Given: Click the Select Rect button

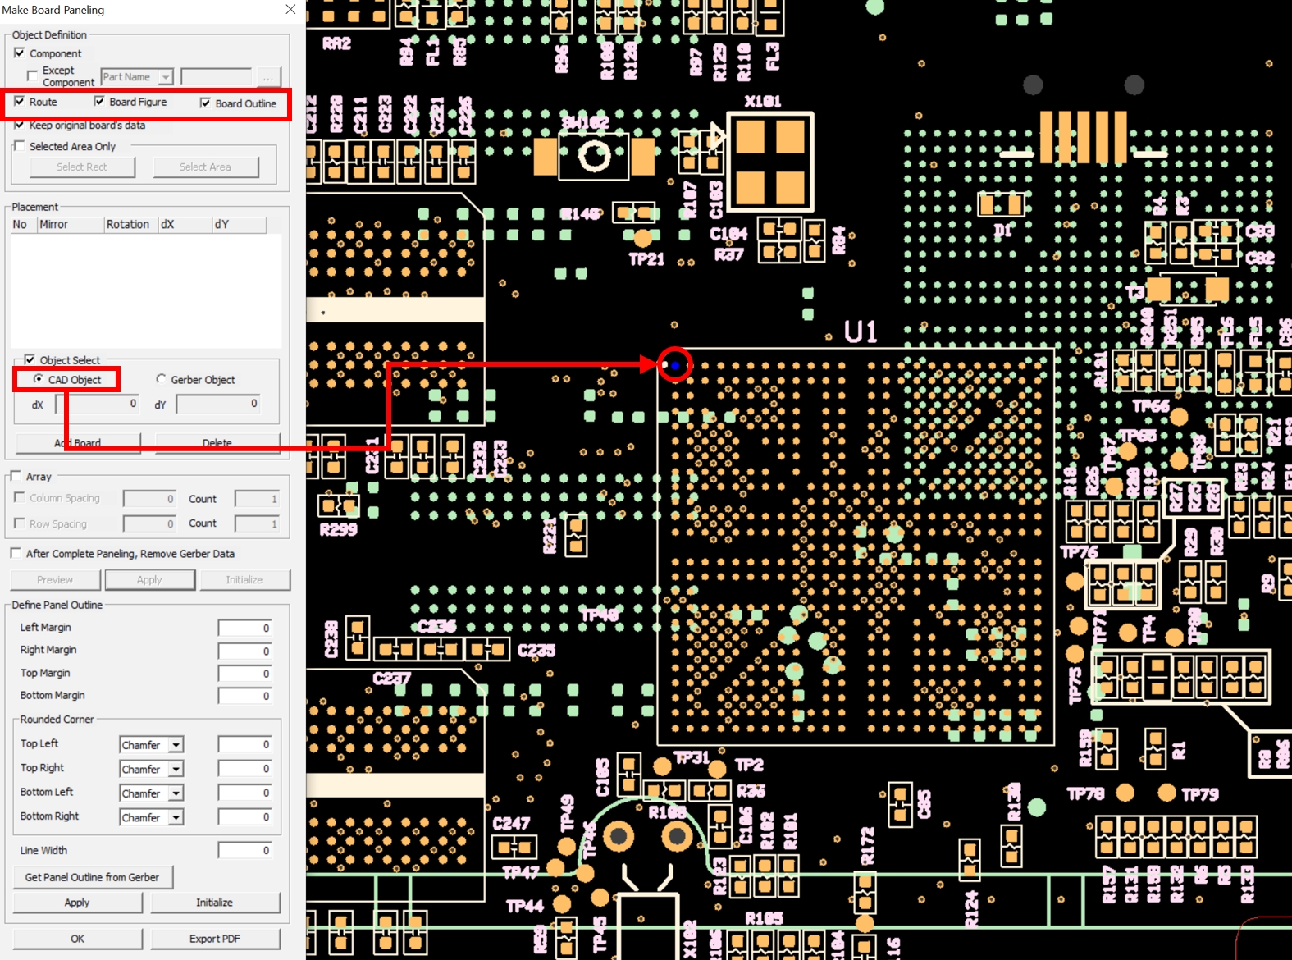Looking at the screenshot, I should [x=82, y=167].
